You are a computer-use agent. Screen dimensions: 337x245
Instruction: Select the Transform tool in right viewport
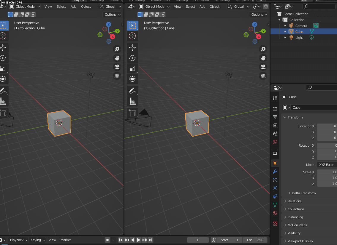coord(132,79)
